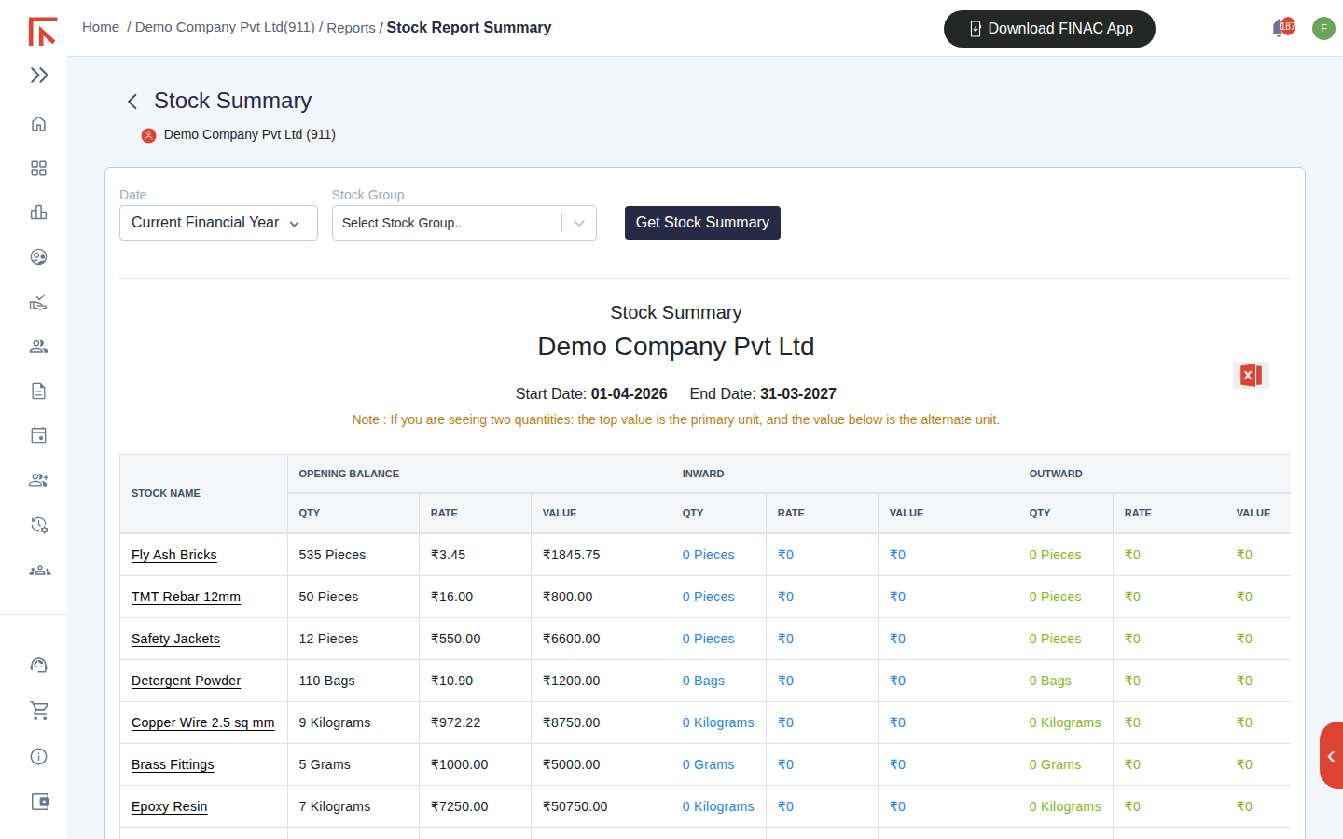Open the TMT Rebar 12mm stock link
Screen dimensions: 1343x839
pos(186,597)
